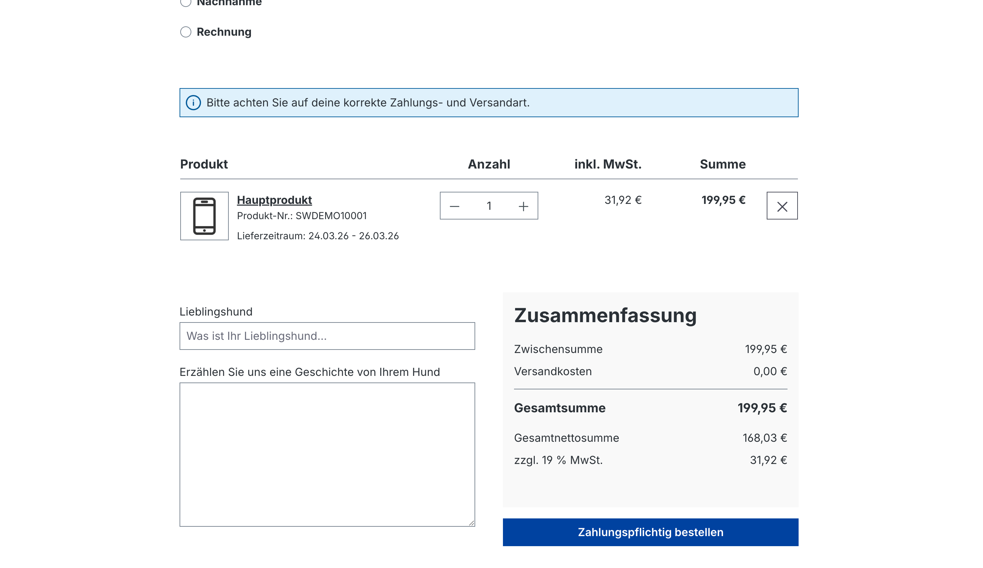Click the info icon in the blue notice banner
The image size is (983, 568).
pyautogui.click(x=194, y=103)
